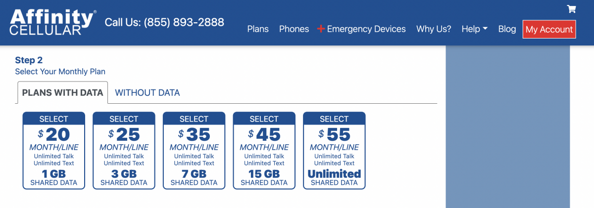
Task: Open the Why Us? page
Action: [434, 29]
